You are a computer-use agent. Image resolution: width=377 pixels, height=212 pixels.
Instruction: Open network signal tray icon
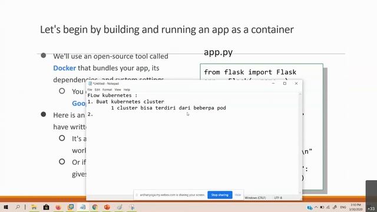(x=328, y=207)
